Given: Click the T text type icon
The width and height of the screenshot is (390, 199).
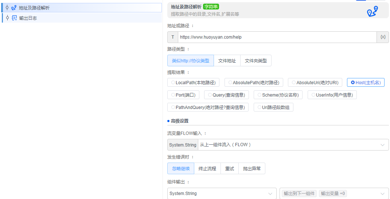Looking at the screenshot, I should click(x=173, y=37).
